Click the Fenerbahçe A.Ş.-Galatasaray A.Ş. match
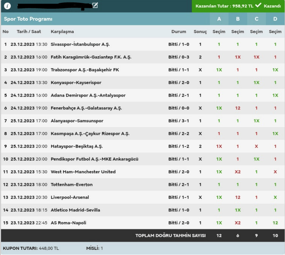Viewport: 285px width, 255px height. click(86, 108)
